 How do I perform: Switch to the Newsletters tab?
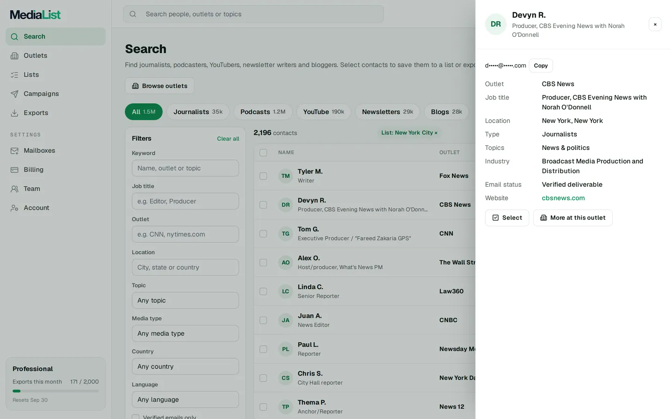[388, 112]
